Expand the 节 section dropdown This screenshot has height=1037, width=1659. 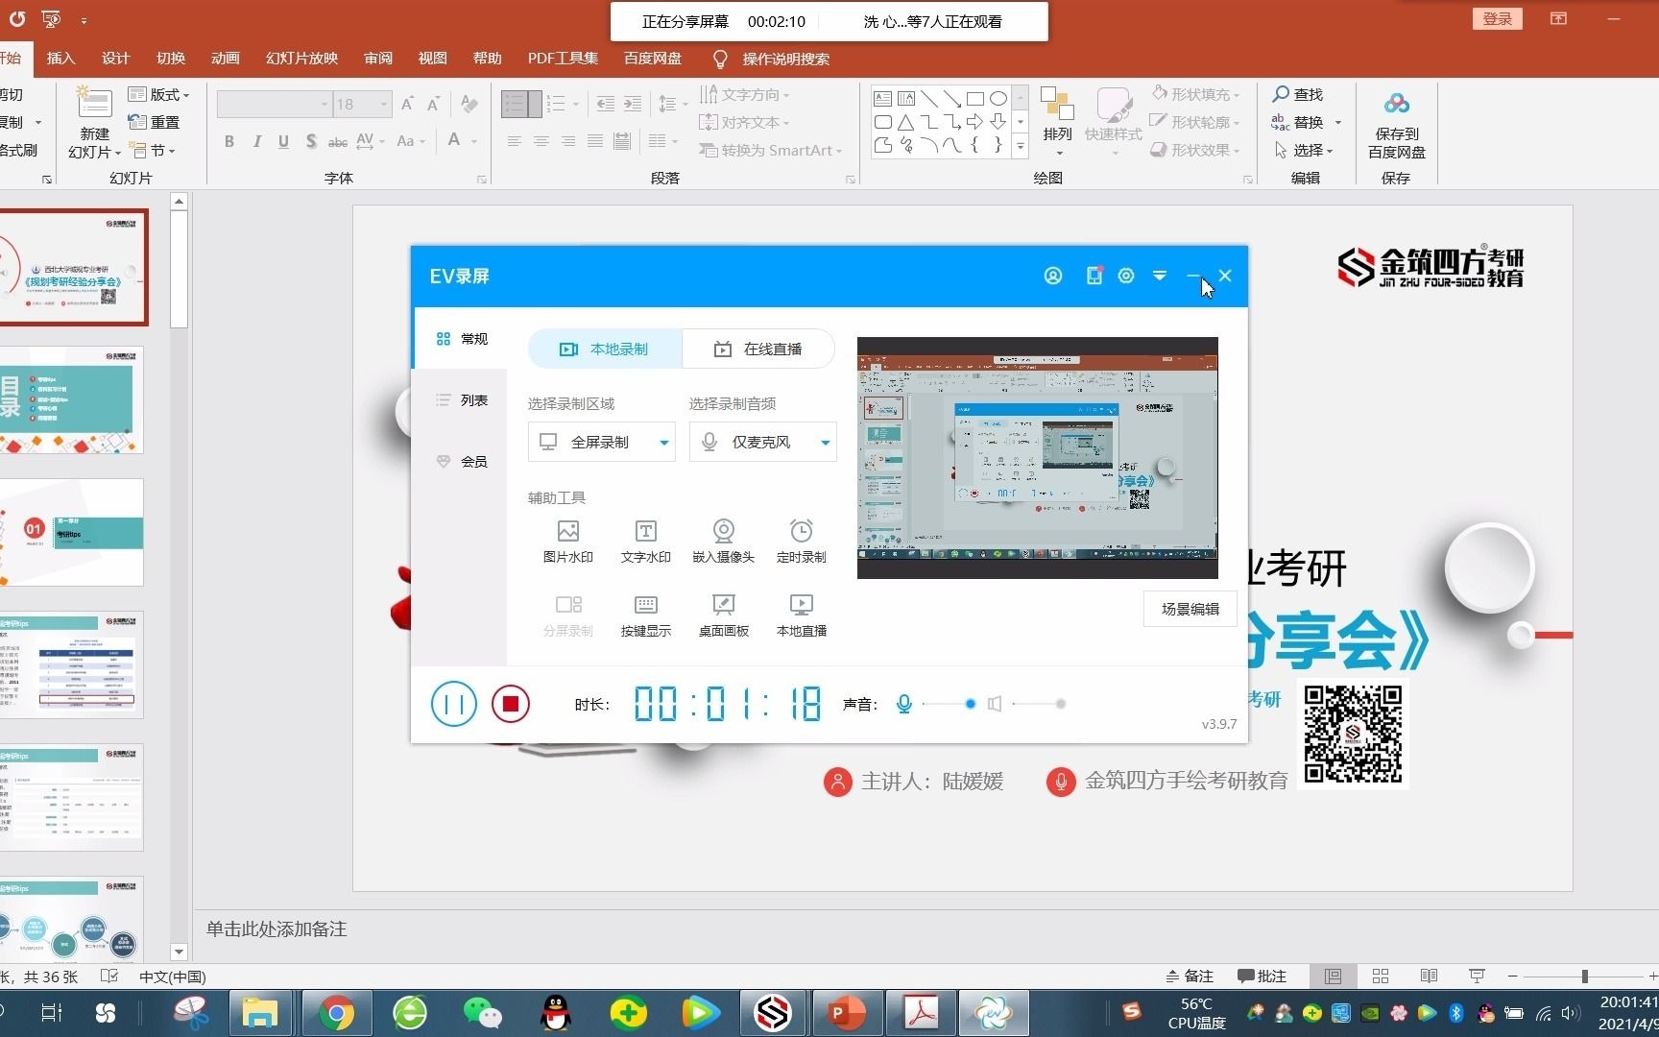[x=154, y=150]
